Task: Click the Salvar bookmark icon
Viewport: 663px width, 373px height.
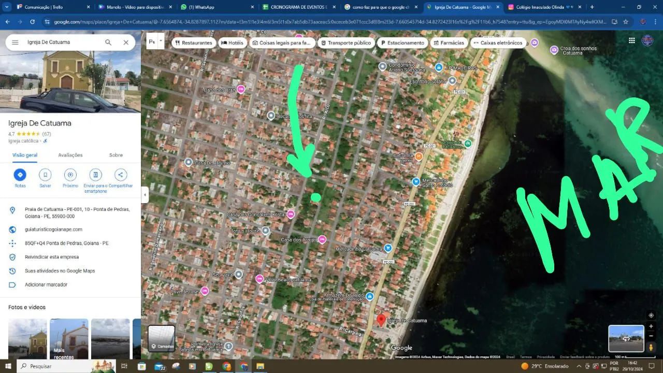Action: pos(45,175)
